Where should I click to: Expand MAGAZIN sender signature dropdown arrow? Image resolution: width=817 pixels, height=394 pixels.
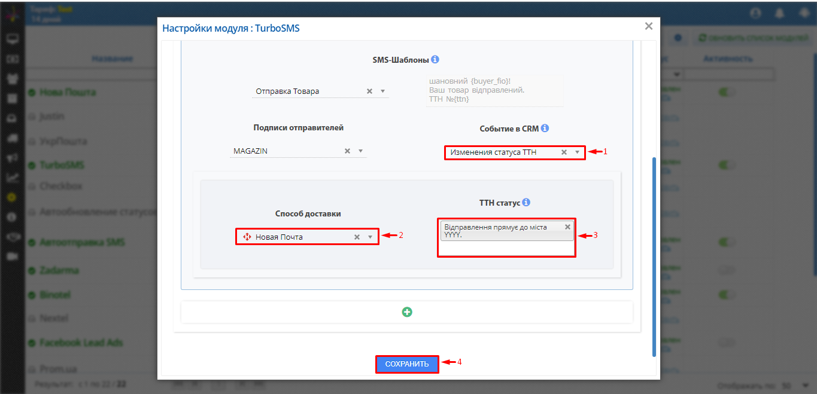(x=361, y=151)
